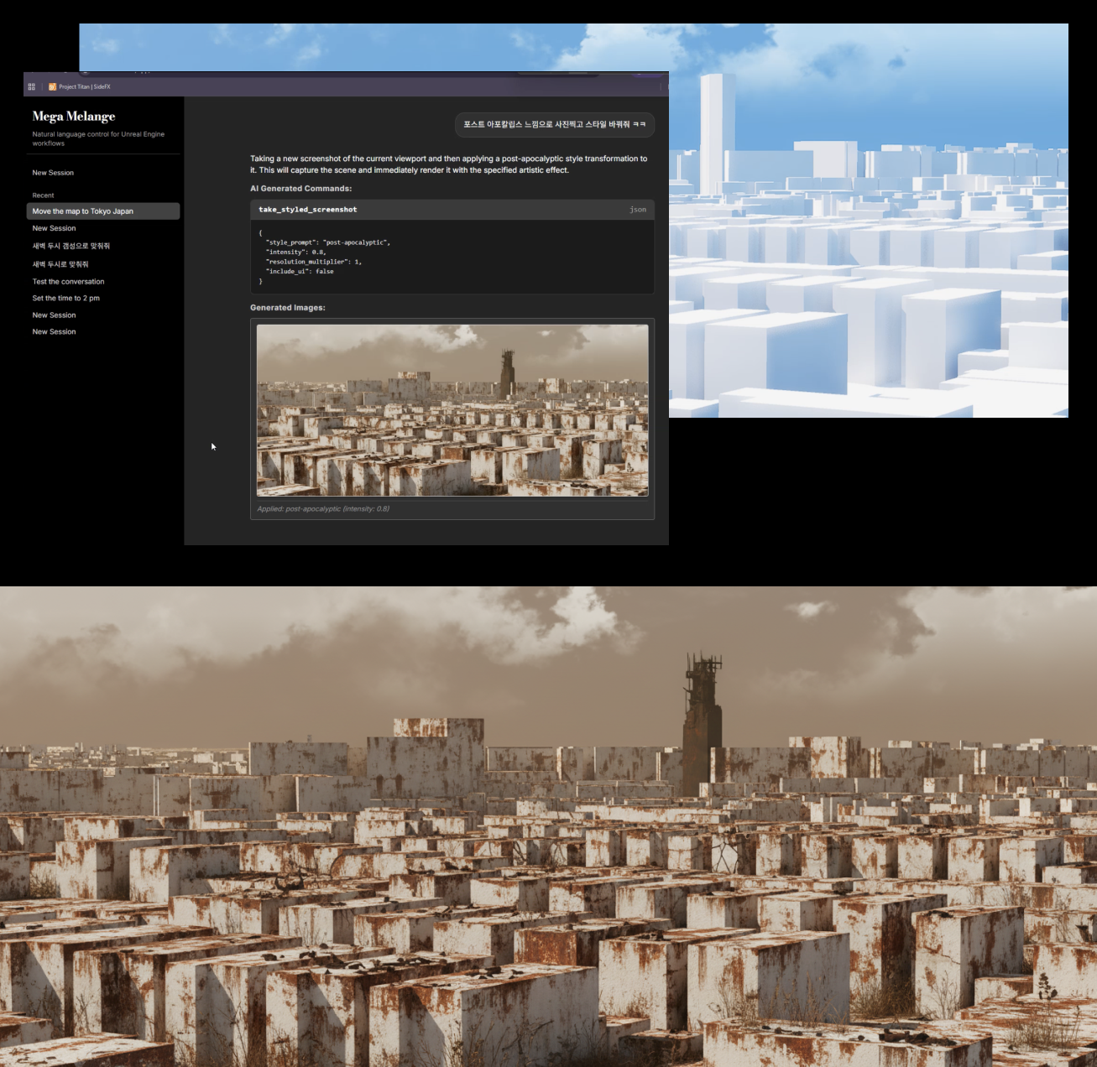Select the 'Set the time to 2 pm' session
Image resolution: width=1097 pixels, height=1067 pixels.
coord(64,298)
